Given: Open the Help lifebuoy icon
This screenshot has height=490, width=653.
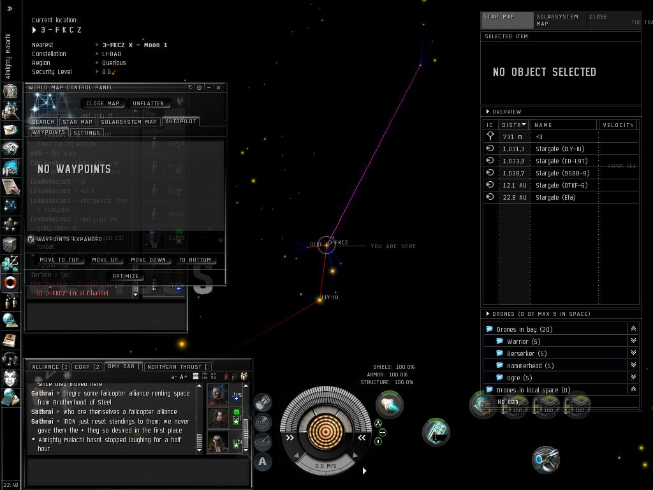Looking at the screenshot, I should [10, 282].
